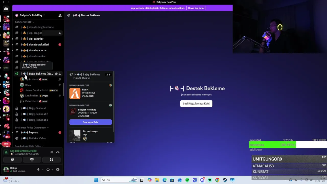Open the donate-paketleri channel
The image size is (327, 184).
click(38, 44)
